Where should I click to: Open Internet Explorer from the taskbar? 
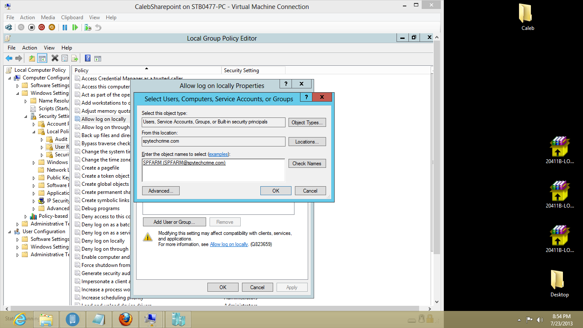(x=20, y=319)
